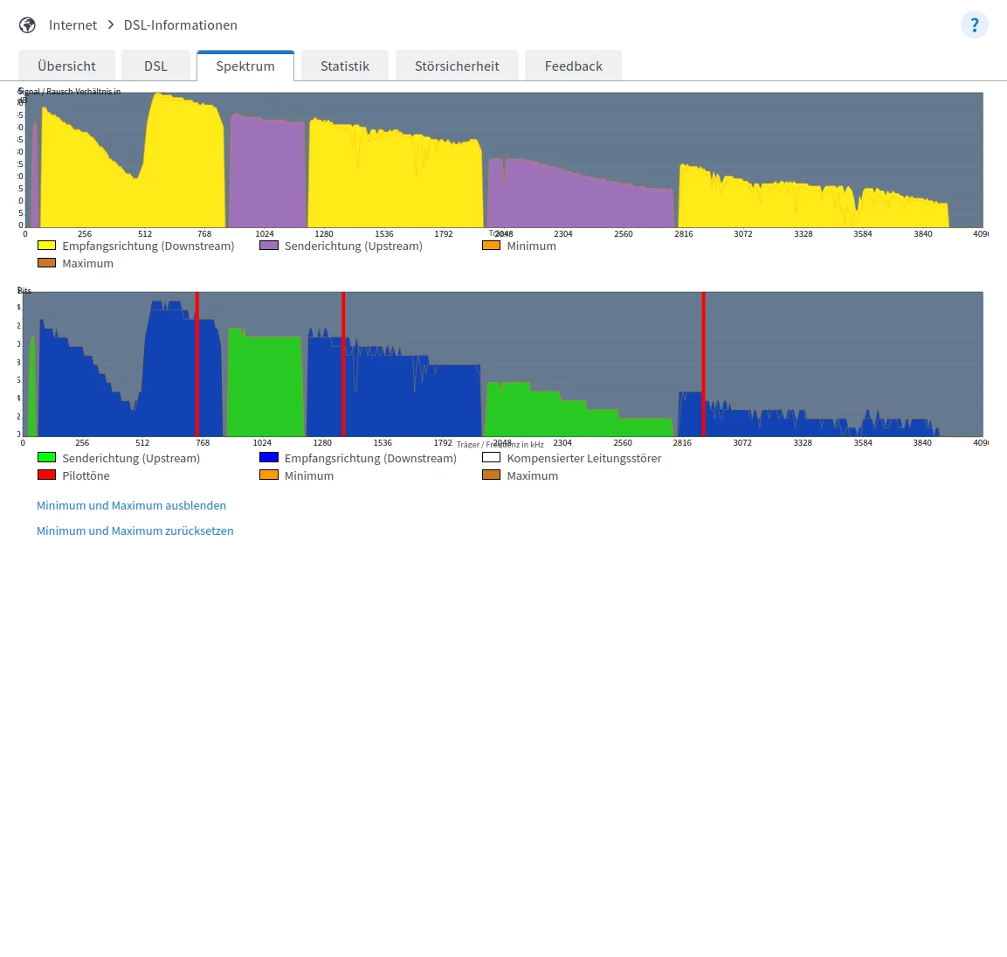Open the Feedback tab

tap(574, 66)
